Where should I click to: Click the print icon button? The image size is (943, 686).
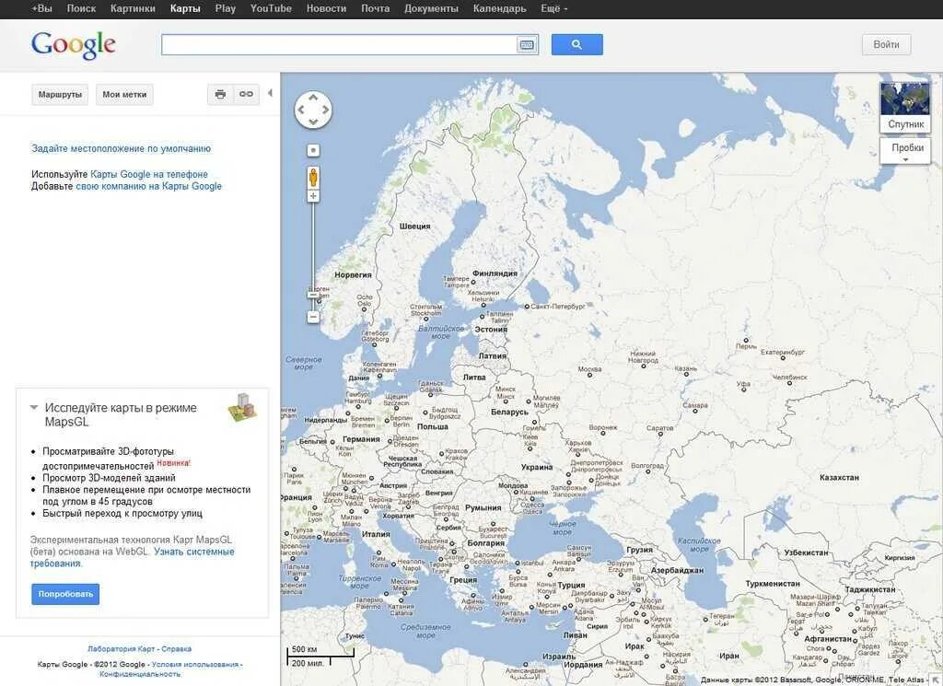pyautogui.click(x=220, y=95)
